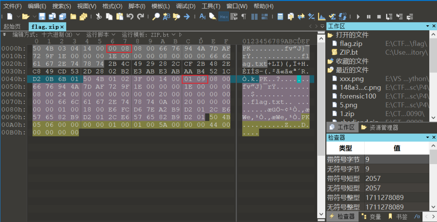Viewport: 437px width, 222px height.
Task: Click the Copy toolbar icon
Action: click(x=109, y=17)
